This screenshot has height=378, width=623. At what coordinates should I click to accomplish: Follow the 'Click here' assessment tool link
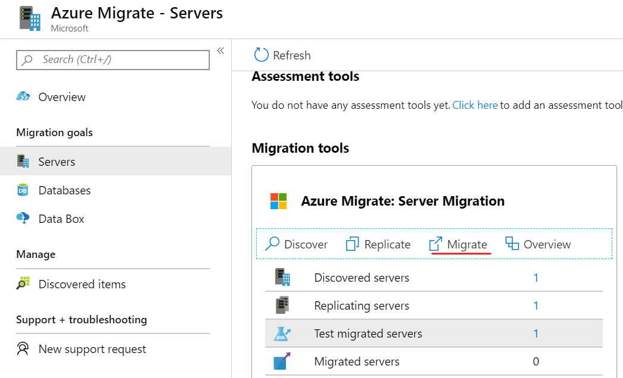(x=475, y=105)
